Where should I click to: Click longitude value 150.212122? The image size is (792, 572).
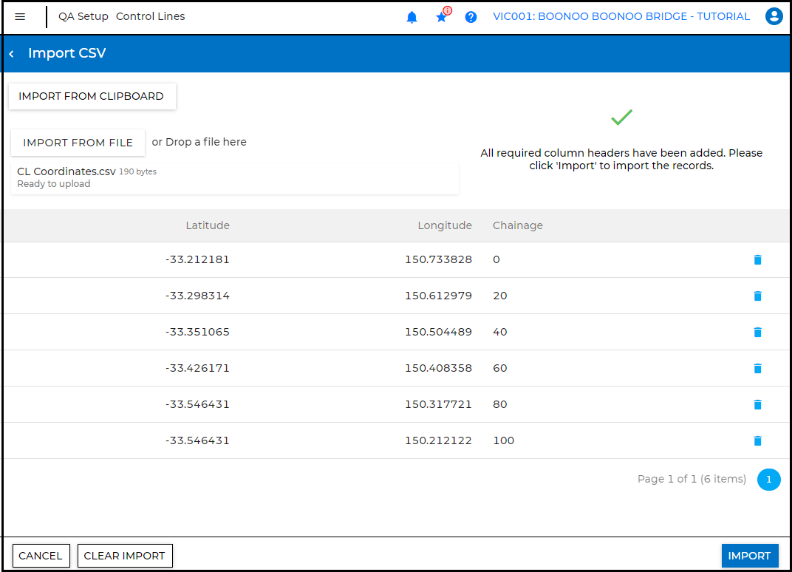(438, 441)
